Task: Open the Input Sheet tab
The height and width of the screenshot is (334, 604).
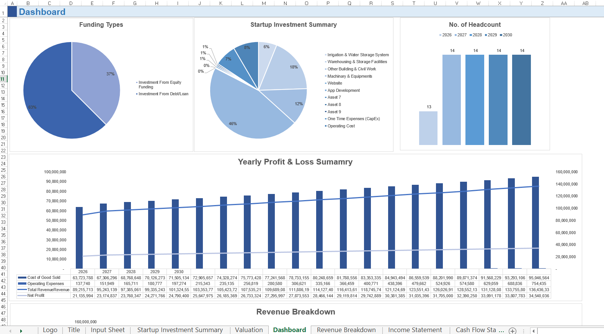Action: point(108,330)
